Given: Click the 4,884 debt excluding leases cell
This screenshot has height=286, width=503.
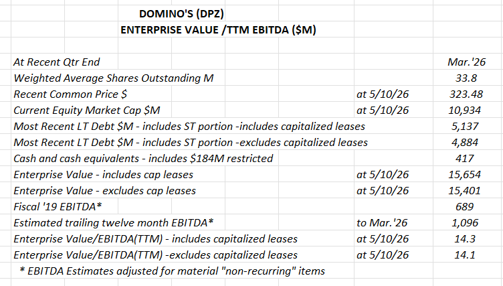Looking at the screenshot, I should tap(465, 143).
